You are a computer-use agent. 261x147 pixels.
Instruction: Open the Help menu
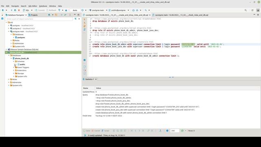(60, 6)
